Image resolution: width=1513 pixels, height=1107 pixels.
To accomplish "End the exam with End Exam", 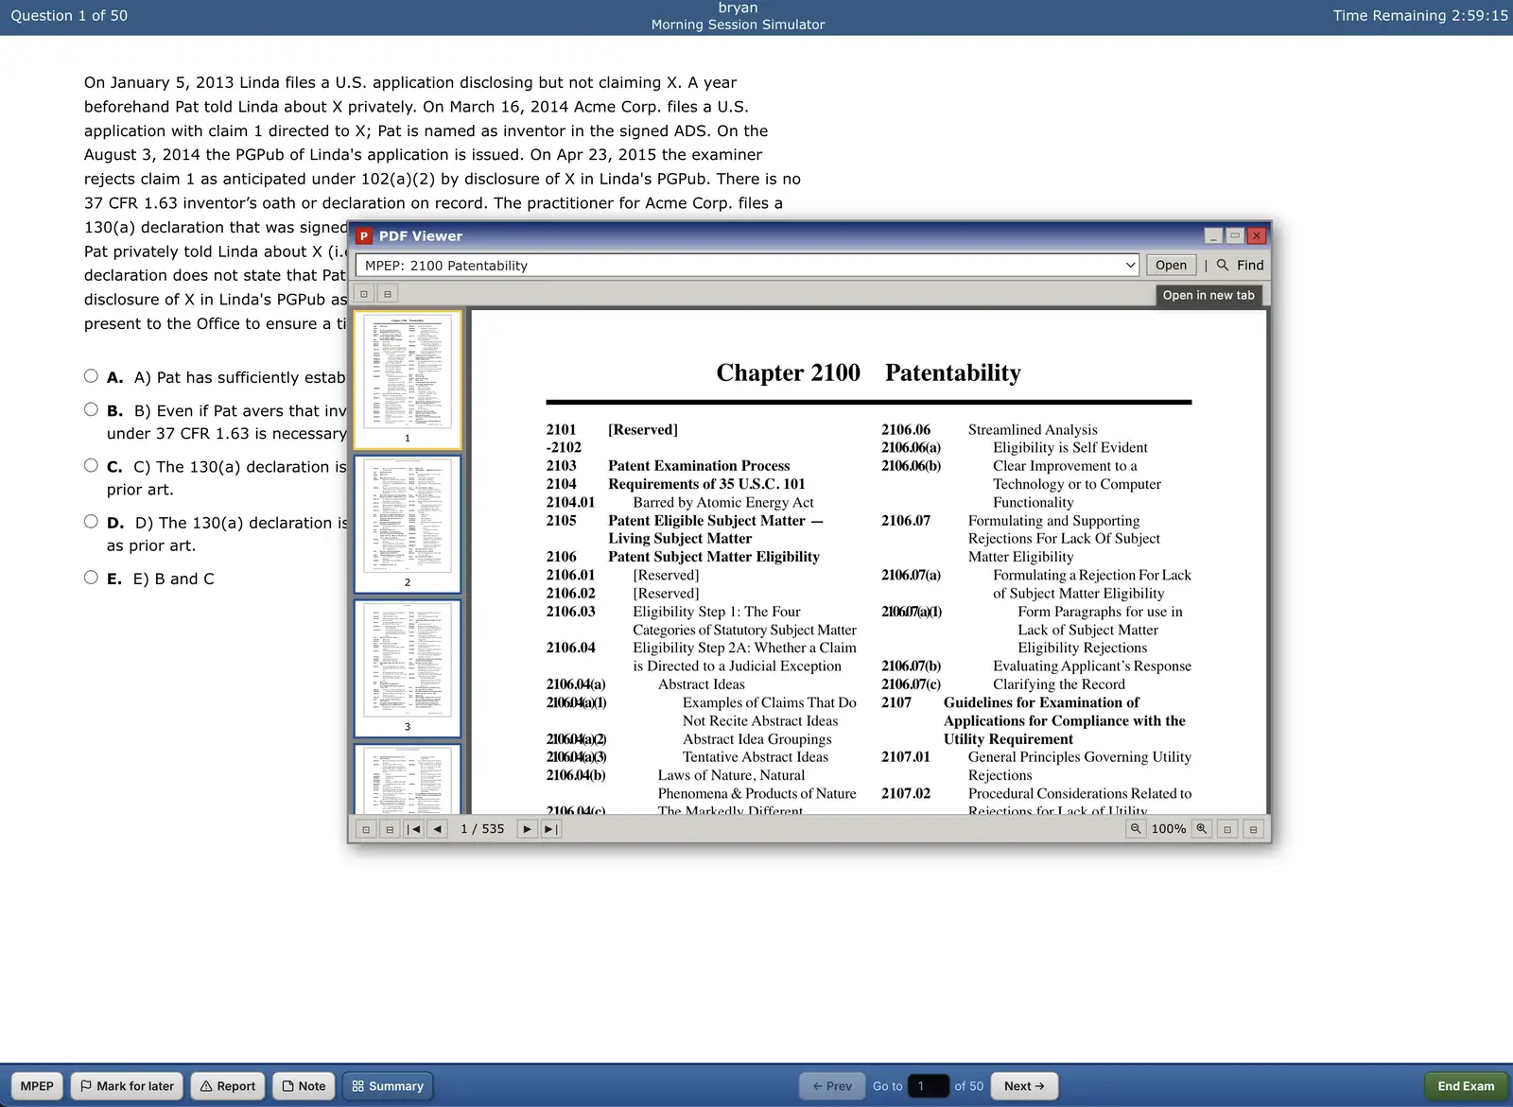I will pos(1466,1086).
